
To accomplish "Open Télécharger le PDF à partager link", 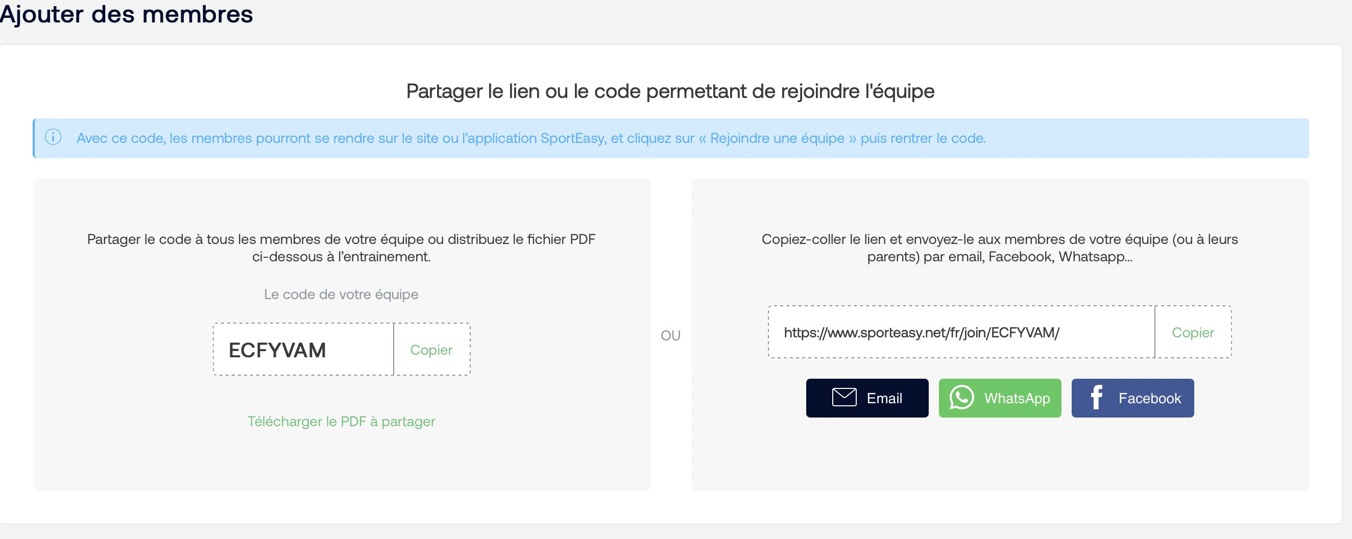I will (341, 422).
